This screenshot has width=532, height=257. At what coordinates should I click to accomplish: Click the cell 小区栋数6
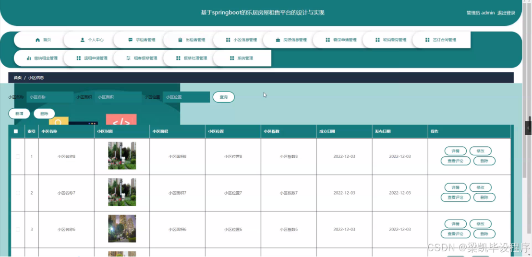point(289,229)
